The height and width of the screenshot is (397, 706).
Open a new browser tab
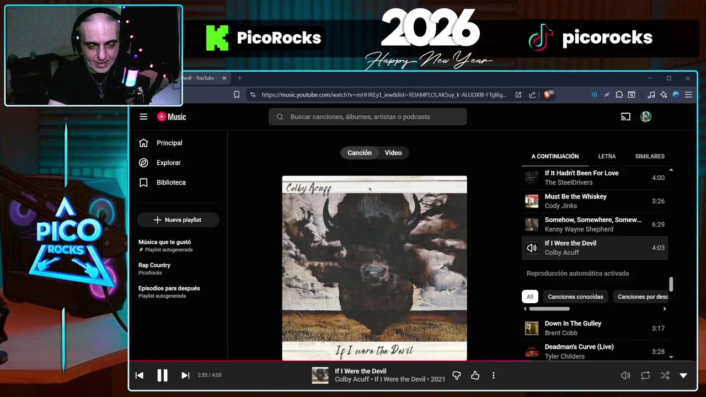coord(239,78)
